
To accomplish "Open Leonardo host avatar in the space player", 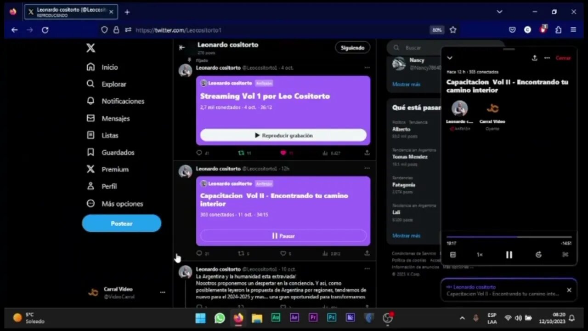I will point(459,108).
